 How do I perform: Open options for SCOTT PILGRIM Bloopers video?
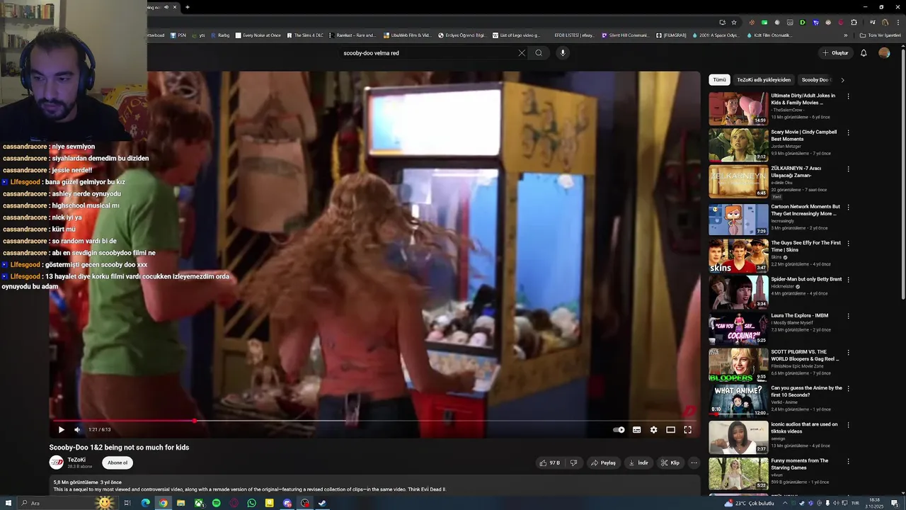848,352
